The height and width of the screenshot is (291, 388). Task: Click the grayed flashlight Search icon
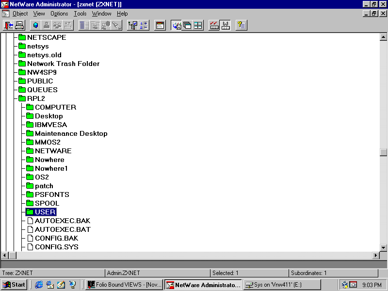(116, 25)
